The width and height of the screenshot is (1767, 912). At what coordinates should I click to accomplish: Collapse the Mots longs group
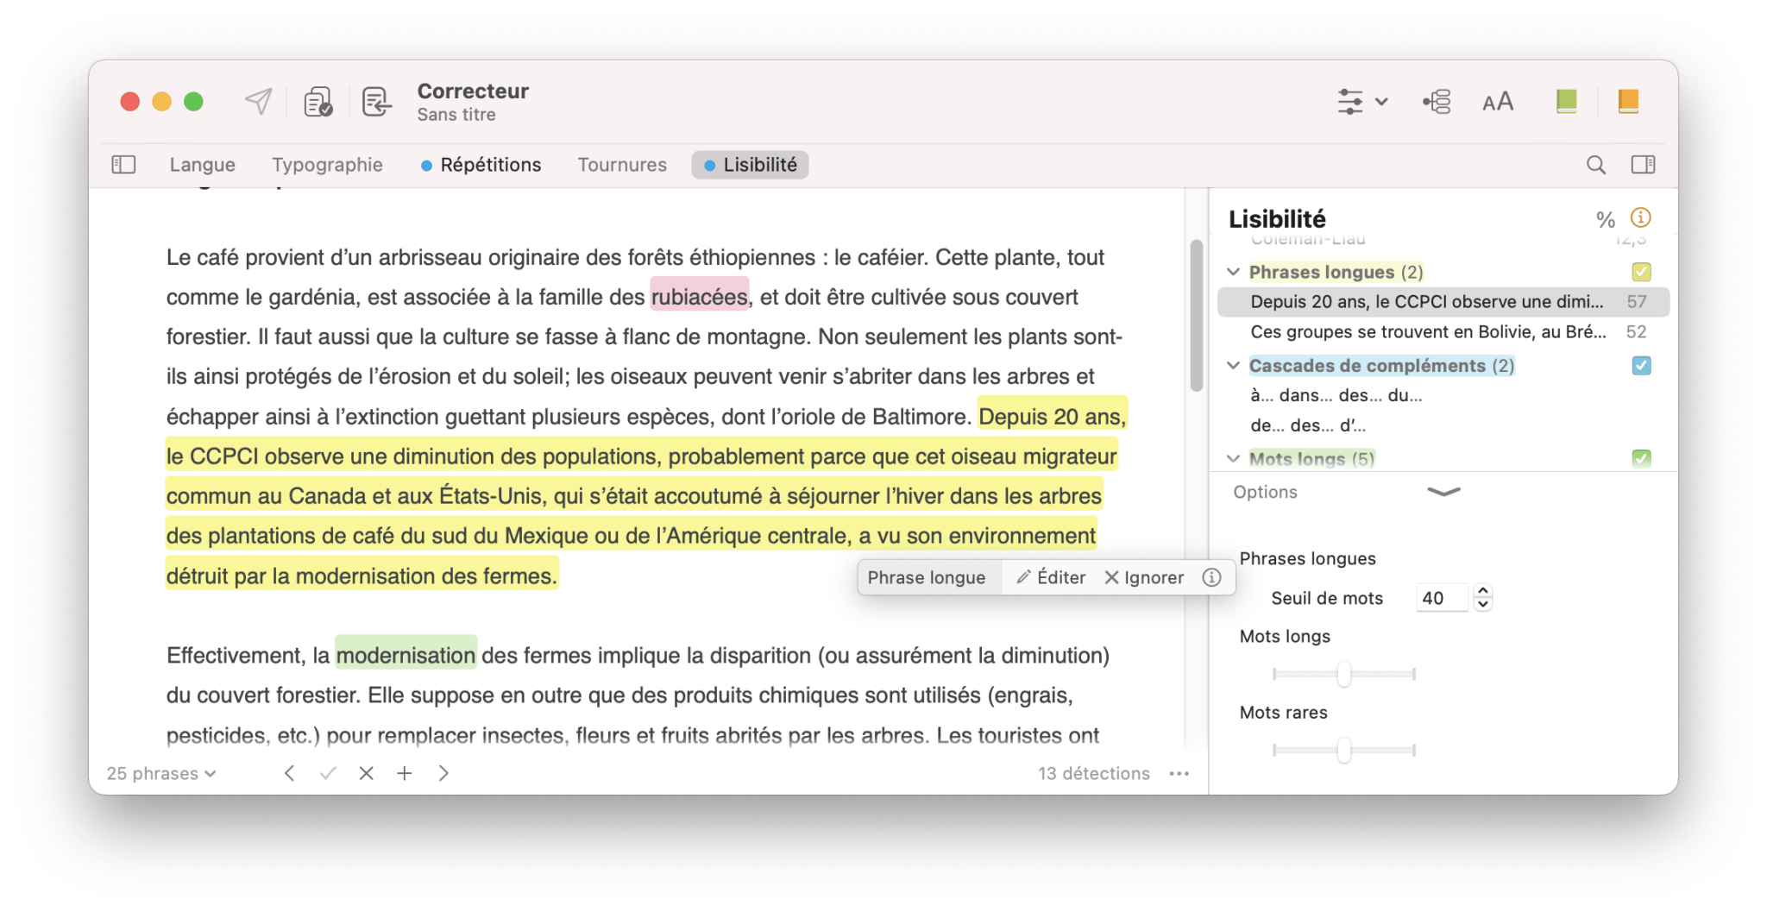[1233, 458]
